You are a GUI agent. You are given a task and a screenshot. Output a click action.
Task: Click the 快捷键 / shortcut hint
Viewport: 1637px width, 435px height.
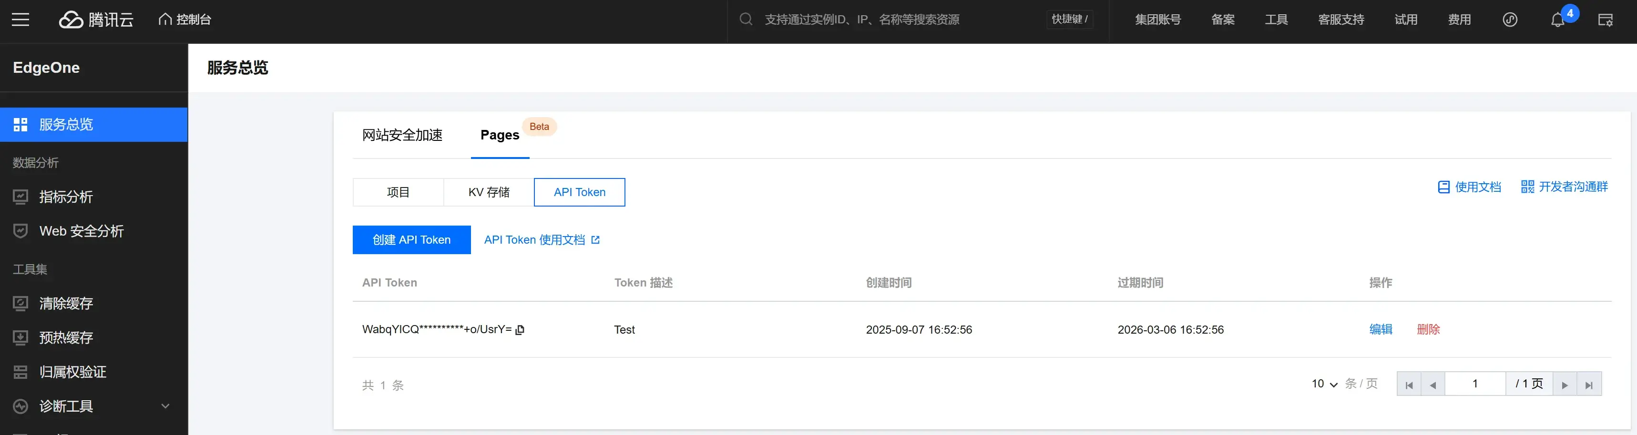pos(1070,20)
